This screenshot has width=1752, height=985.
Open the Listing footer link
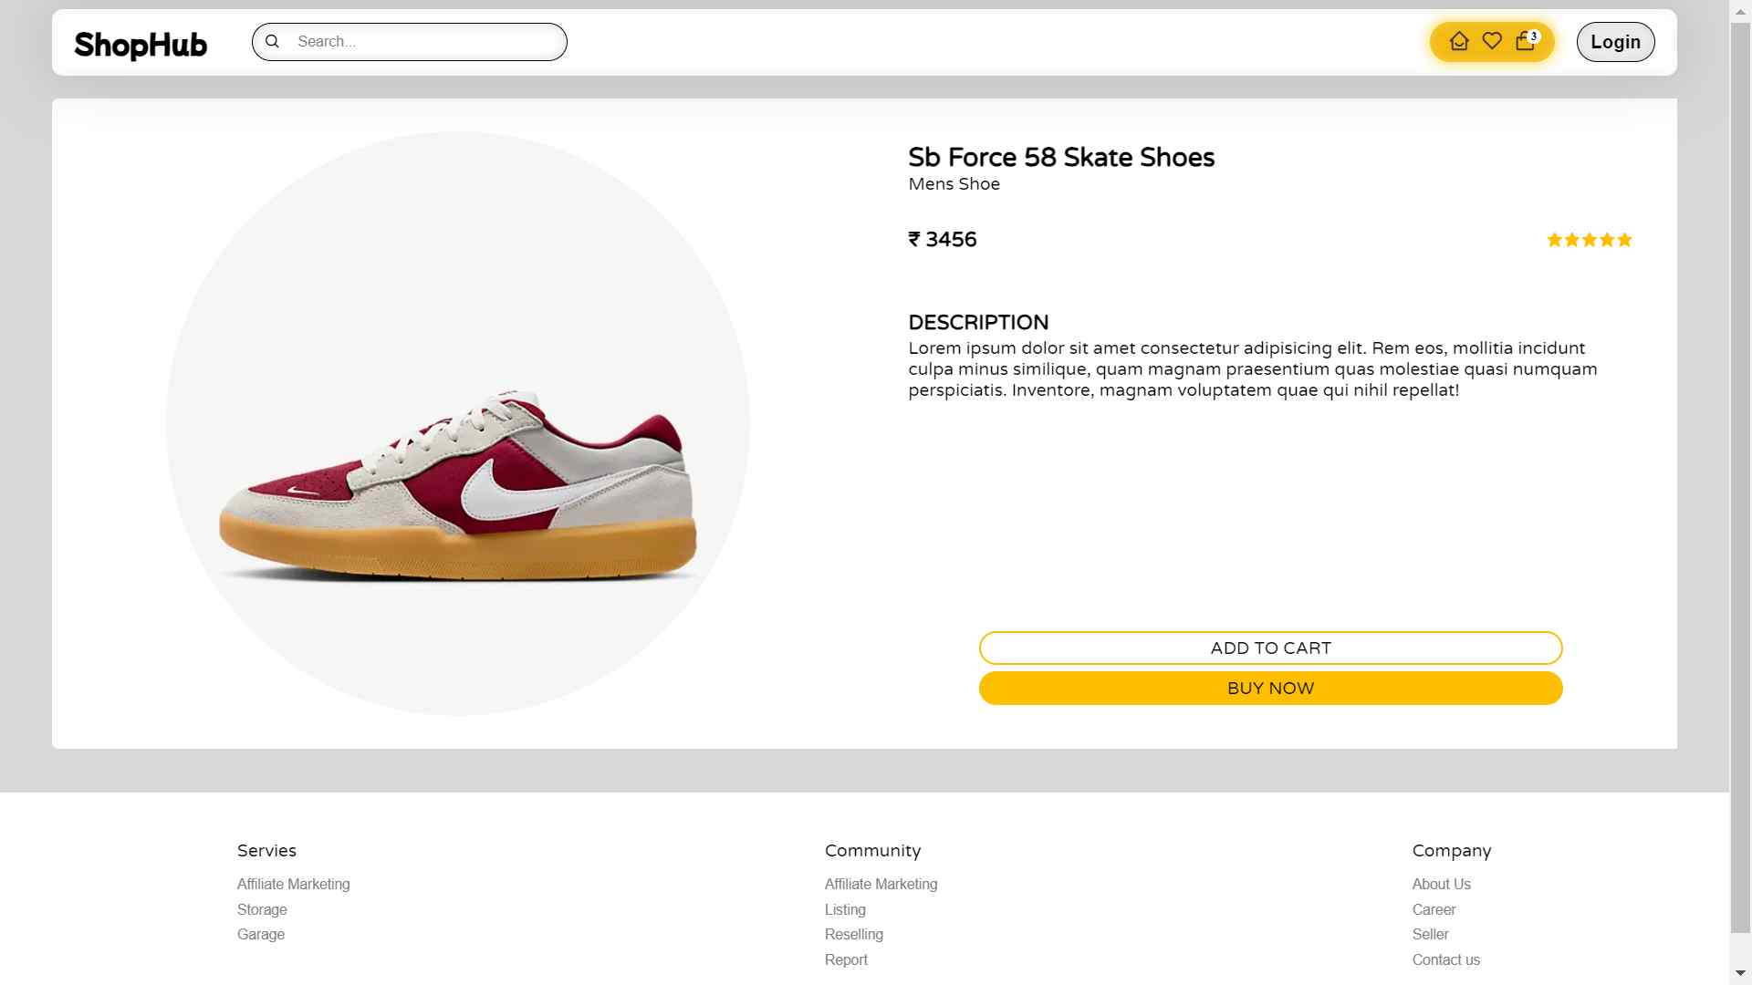coord(845,909)
